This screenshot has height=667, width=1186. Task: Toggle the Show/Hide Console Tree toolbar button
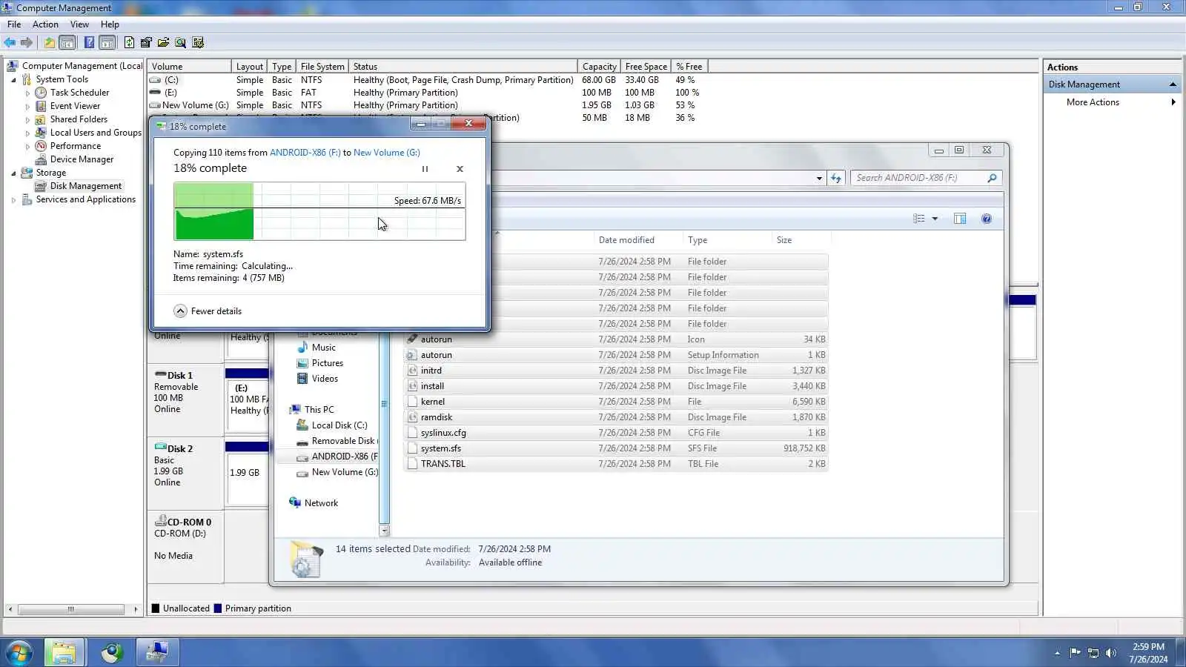67,42
